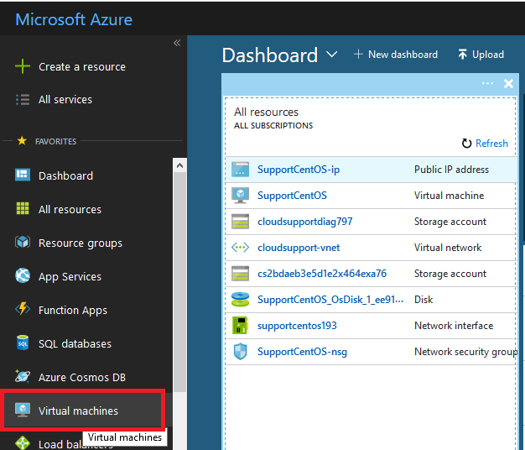Click the Public IP address type text
The image size is (525, 450).
pos(451,170)
